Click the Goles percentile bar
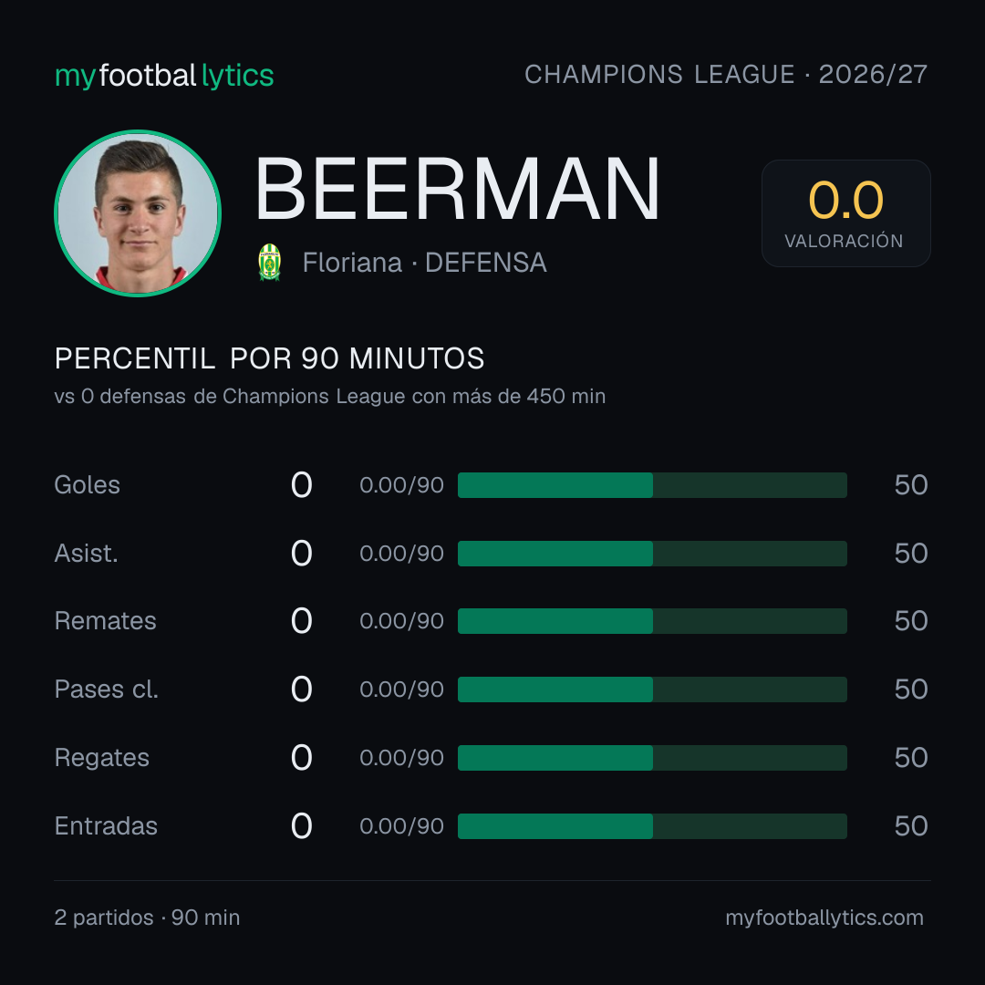The height and width of the screenshot is (985, 985). tap(652, 485)
